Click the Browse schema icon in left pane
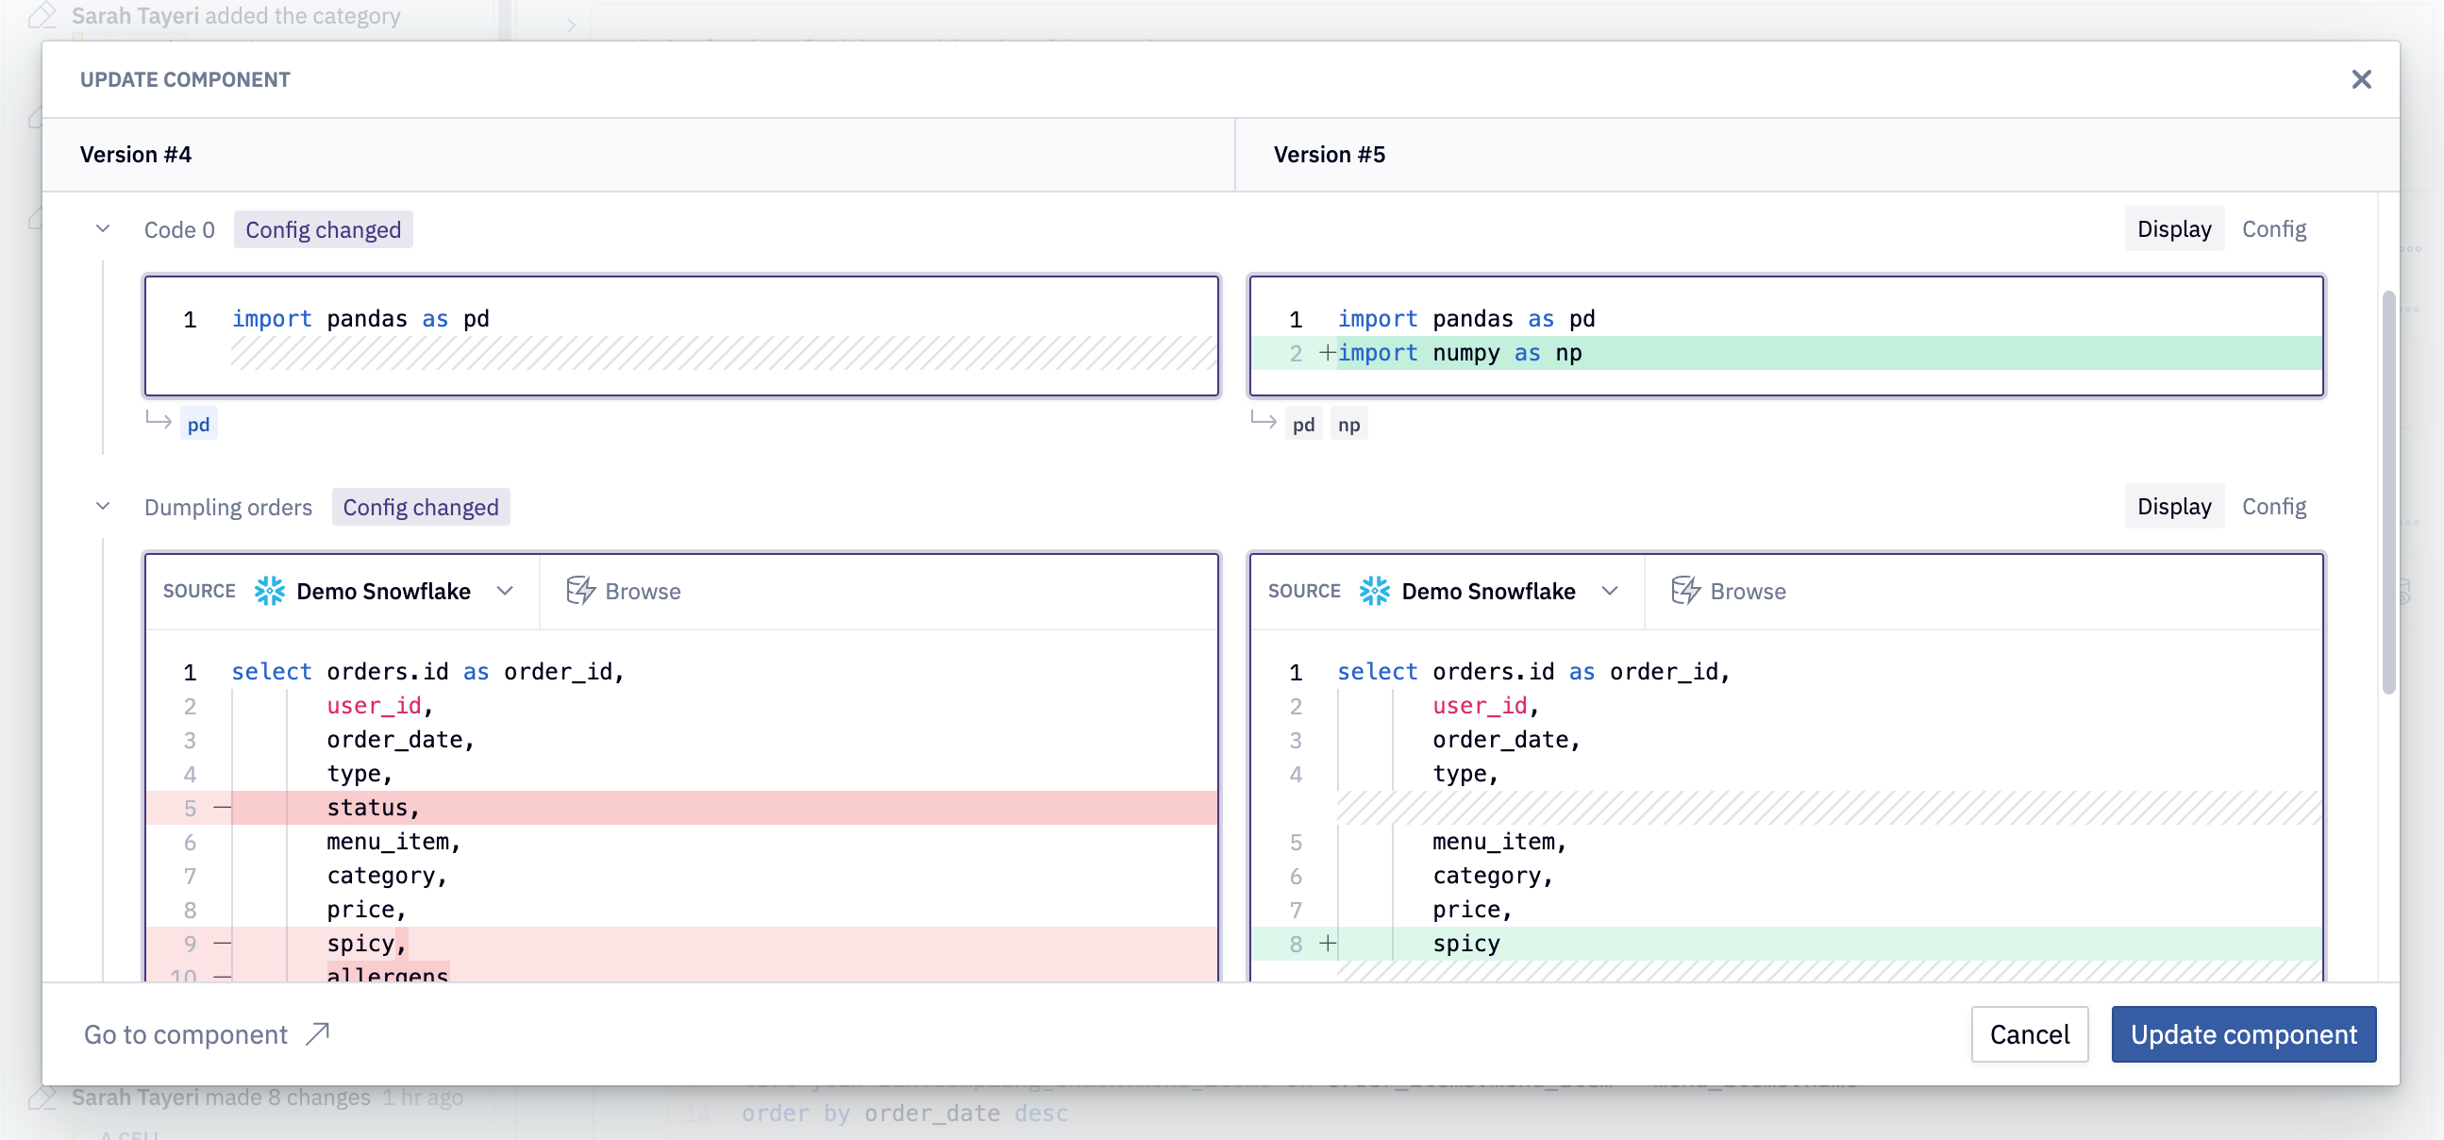The height and width of the screenshot is (1140, 2444). [x=580, y=592]
